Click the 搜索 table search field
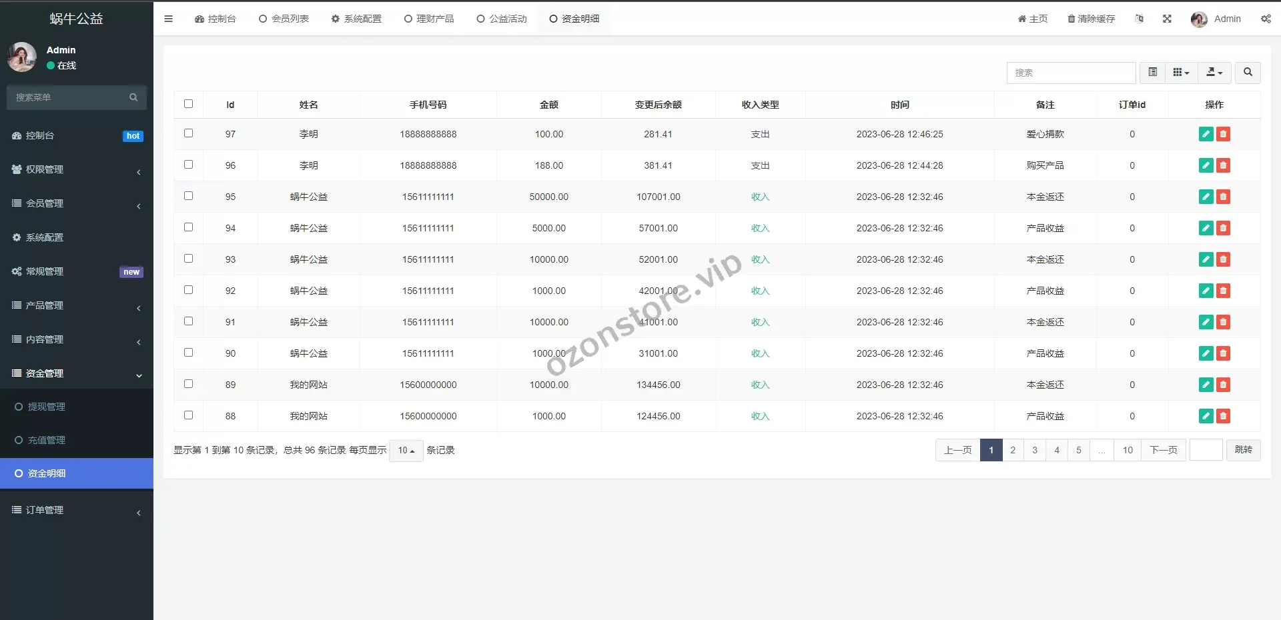1281x620 pixels. coord(1070,73)
